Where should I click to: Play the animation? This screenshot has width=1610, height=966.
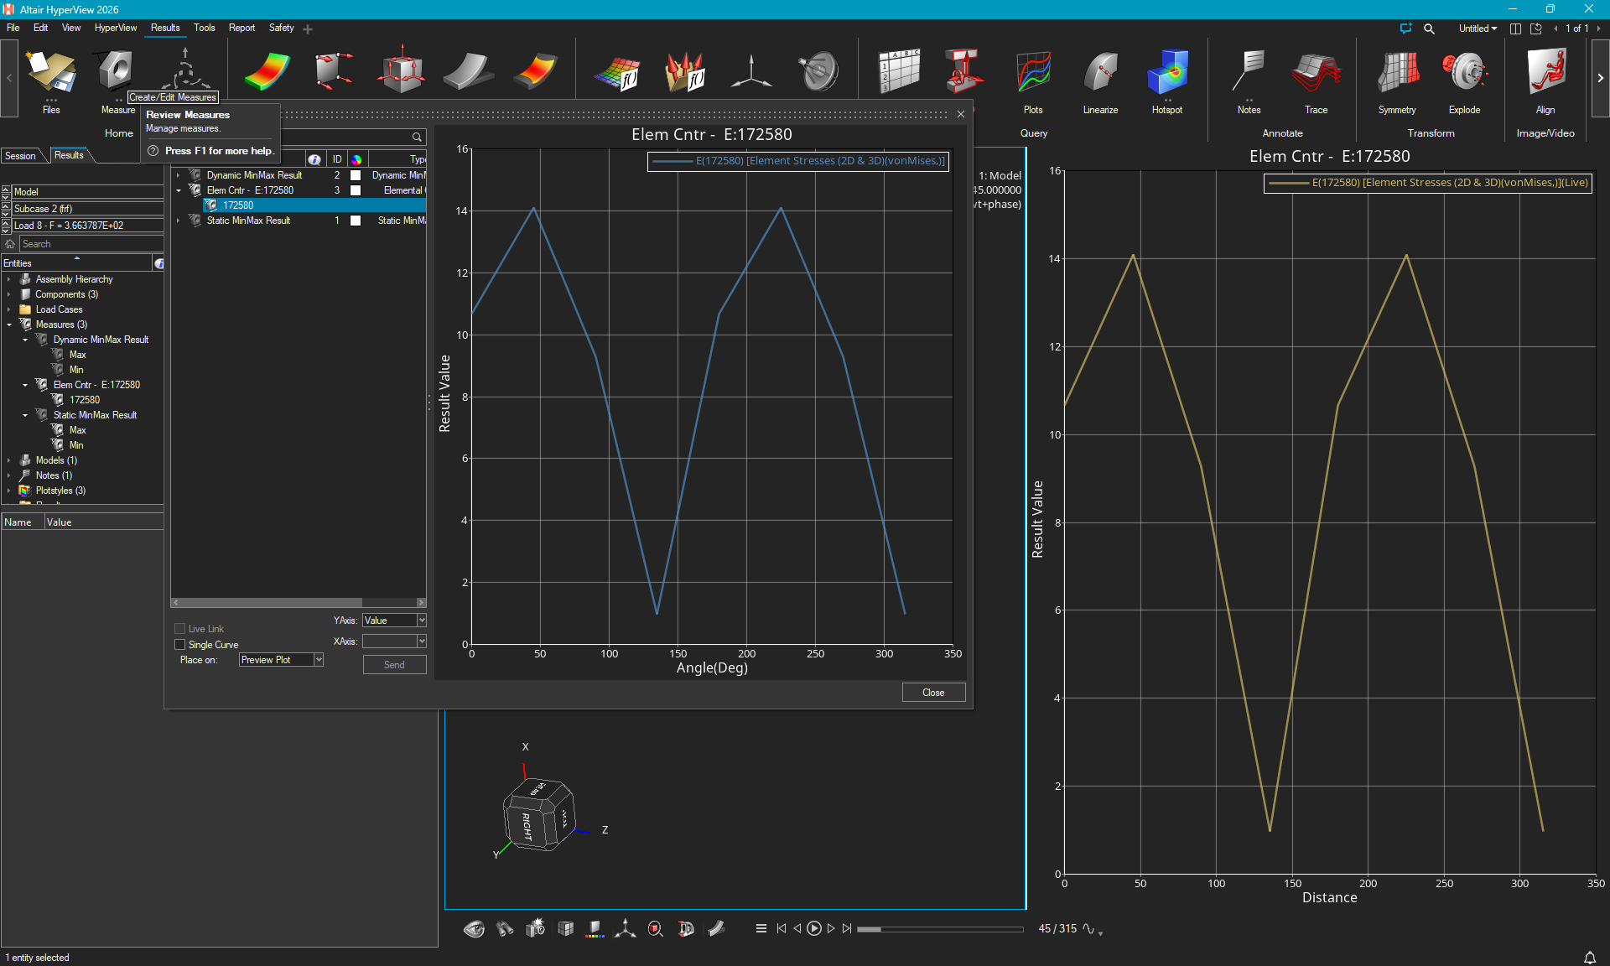[x=813, y=928]
